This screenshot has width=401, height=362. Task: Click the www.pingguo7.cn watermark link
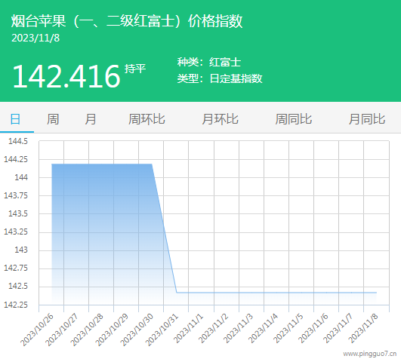coord(370,354)
